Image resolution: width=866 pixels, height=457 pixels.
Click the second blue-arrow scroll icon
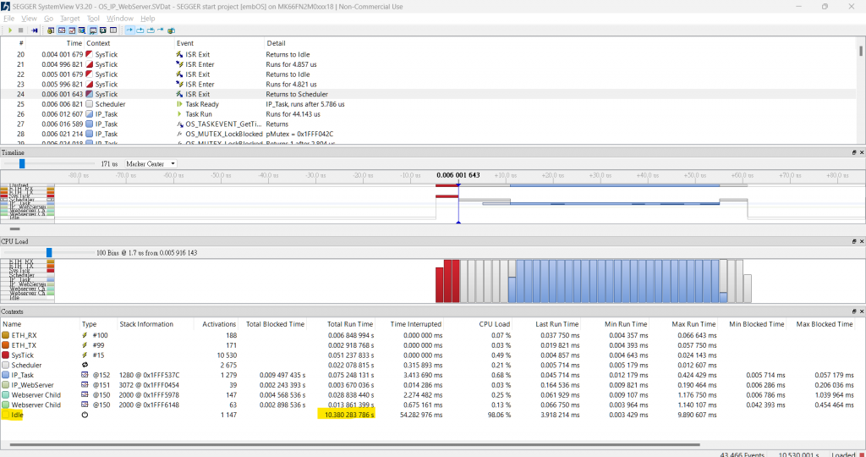point(140,30)
